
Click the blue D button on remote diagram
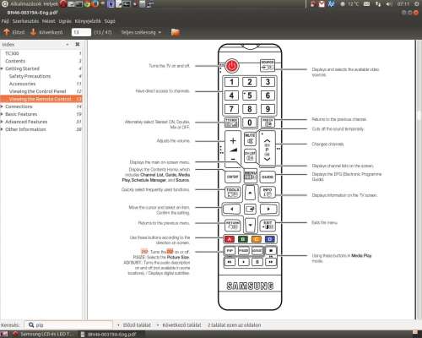(x=270, y=239)
